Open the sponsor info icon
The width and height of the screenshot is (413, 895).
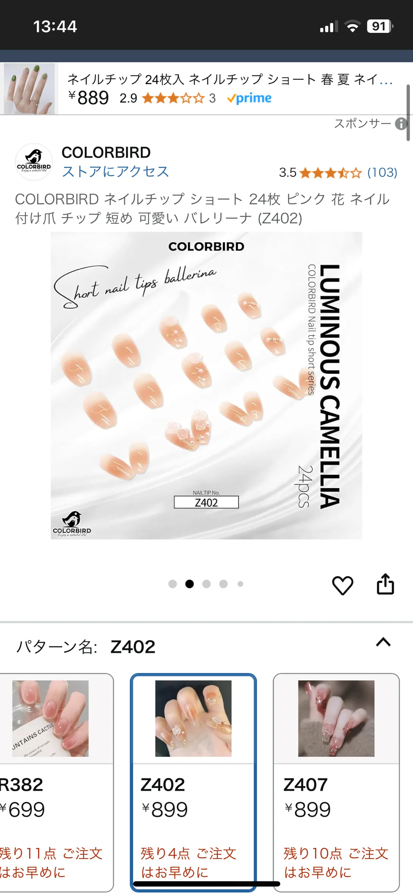[x=401, y=123]
